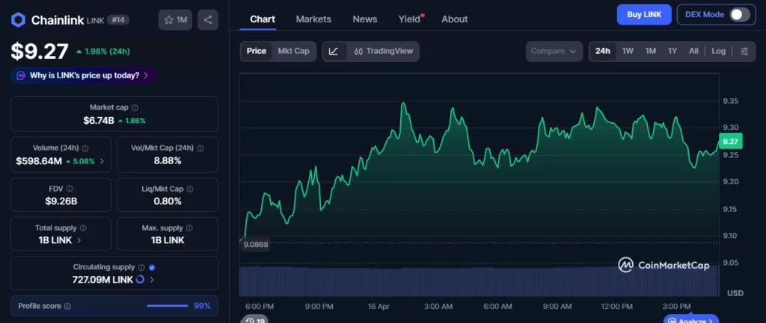Select 1W time range
This screenshot has height=323, width=766.
pyautogui.click(x=628, y=51)
